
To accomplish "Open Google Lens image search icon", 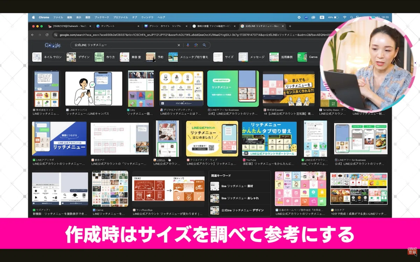I will pos(196,45).
